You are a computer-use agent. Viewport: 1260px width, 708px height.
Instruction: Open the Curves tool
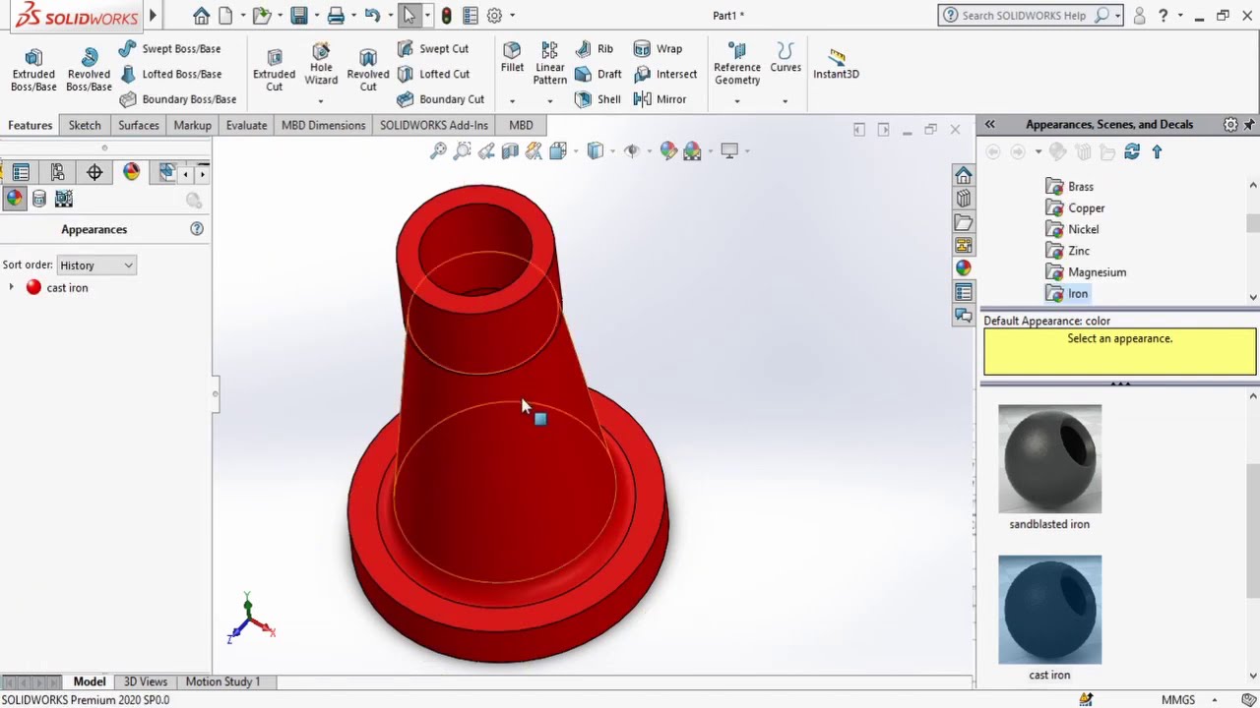pos(786,57)
